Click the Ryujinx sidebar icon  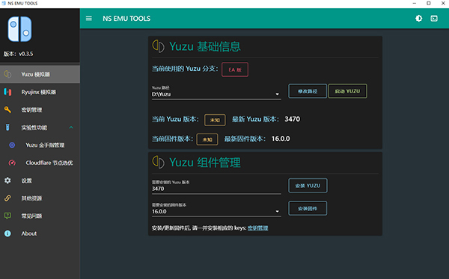[7, 92]
